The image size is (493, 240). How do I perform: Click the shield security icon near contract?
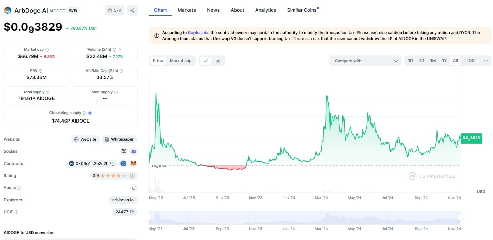[x=124, y=164]
